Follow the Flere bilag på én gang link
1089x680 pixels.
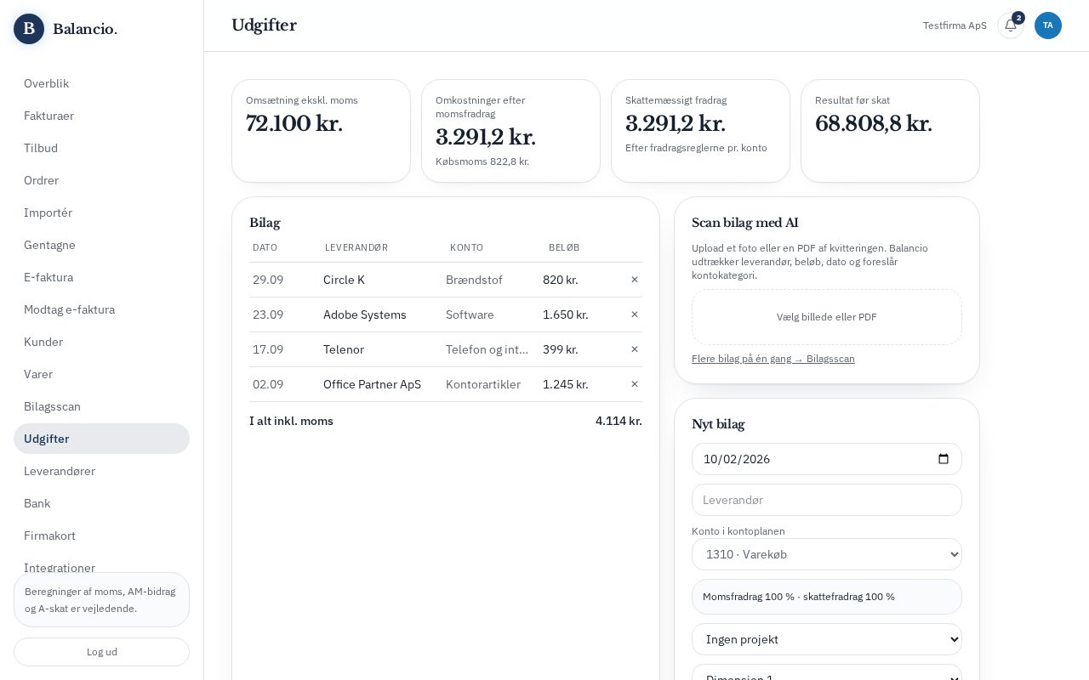point(773,359)
